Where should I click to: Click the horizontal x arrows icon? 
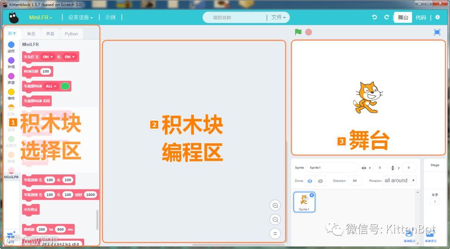(364, 168)
